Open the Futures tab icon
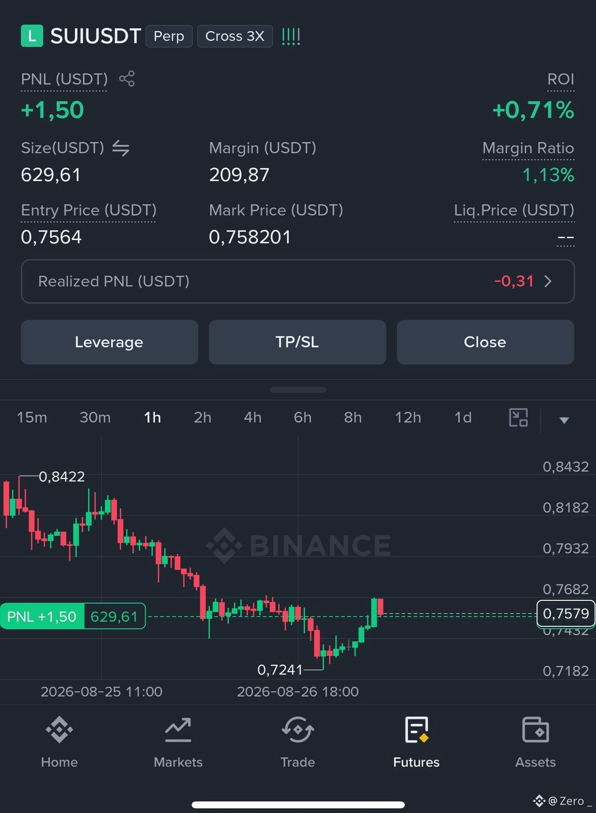This screenshot has height=813, width=596. click(416, 729)
